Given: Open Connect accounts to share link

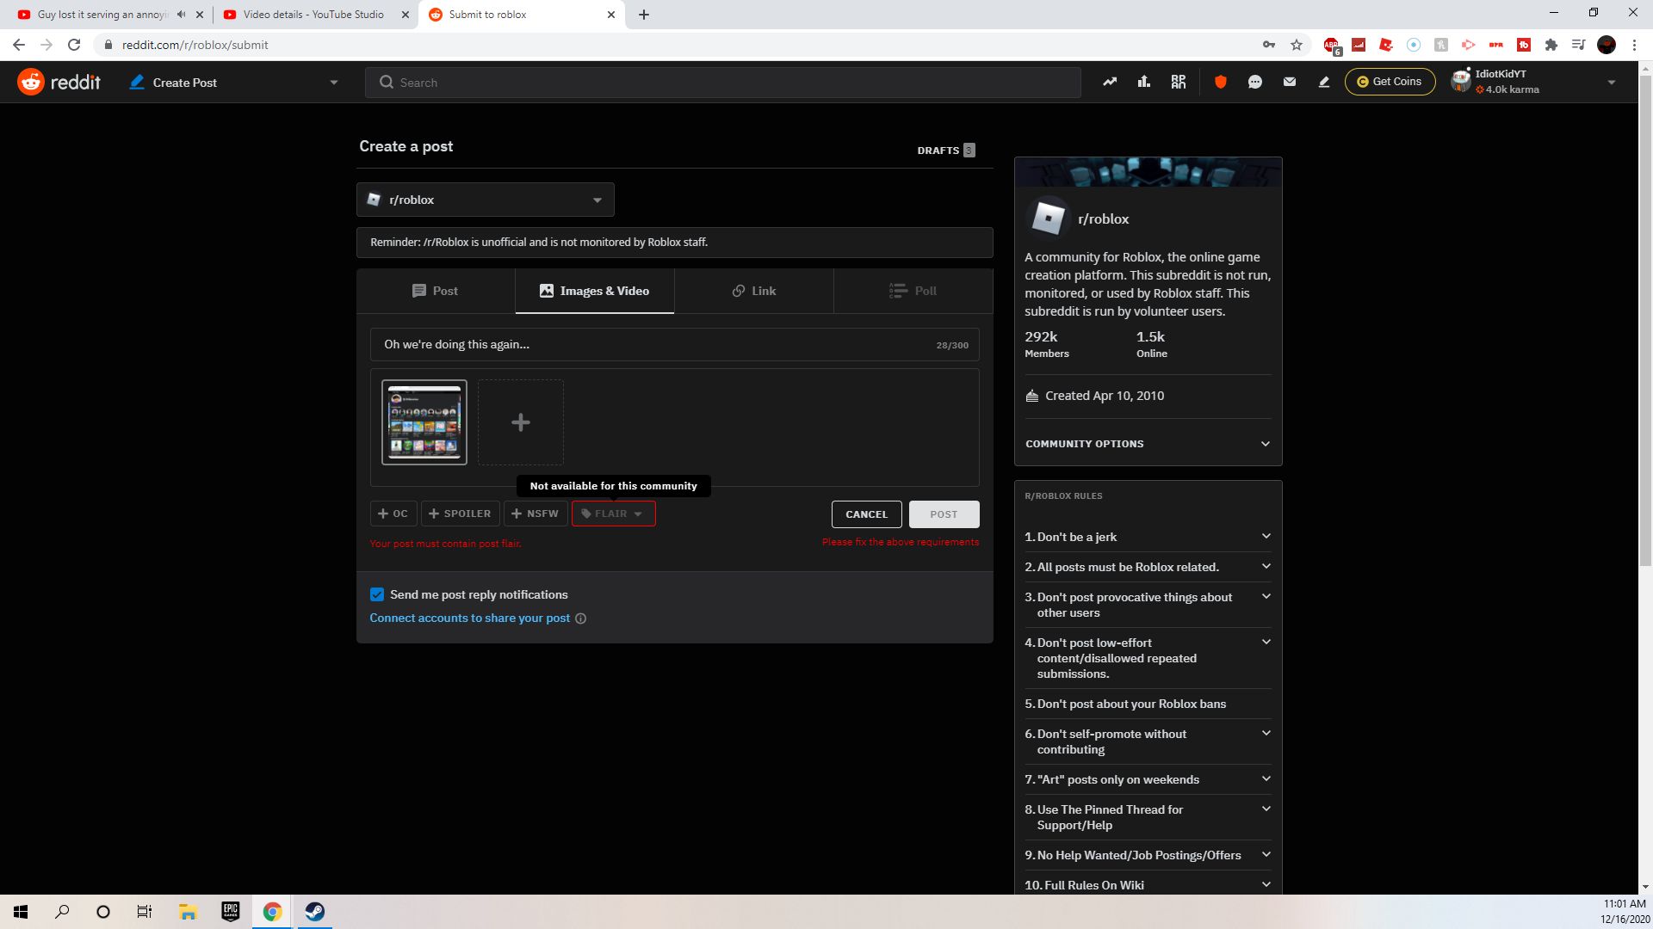Looking at the screenshot, I should click(469, 618).
